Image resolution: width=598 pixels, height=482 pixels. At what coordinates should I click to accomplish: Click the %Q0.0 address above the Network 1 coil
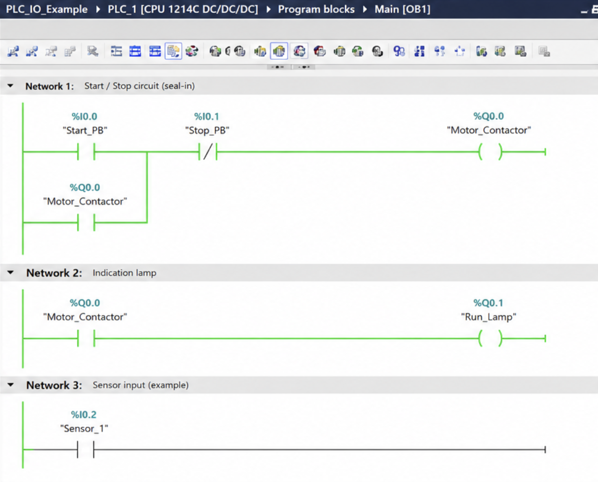point(488,116)
